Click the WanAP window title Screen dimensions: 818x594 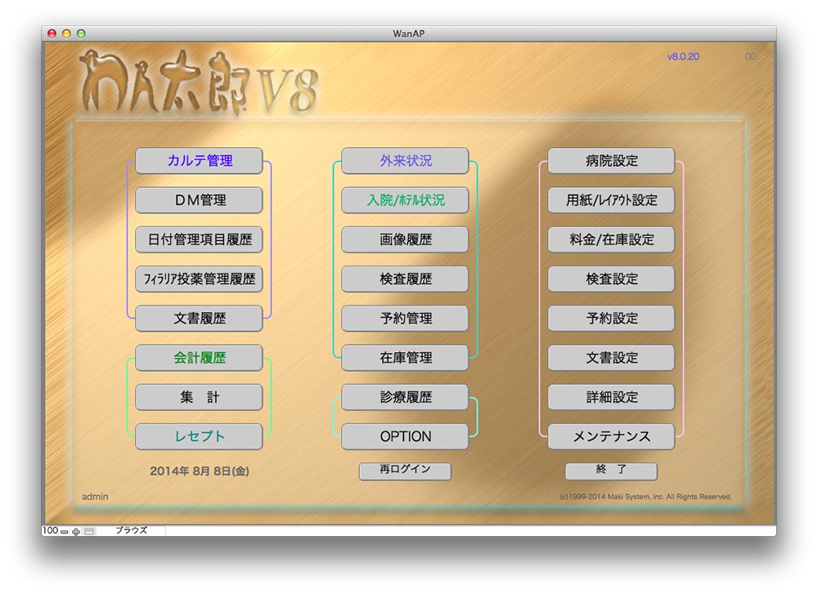[x=408, y=33]
